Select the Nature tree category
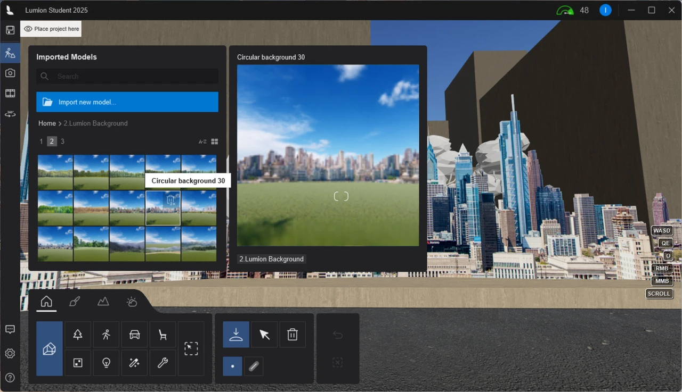 click(78, 335)
